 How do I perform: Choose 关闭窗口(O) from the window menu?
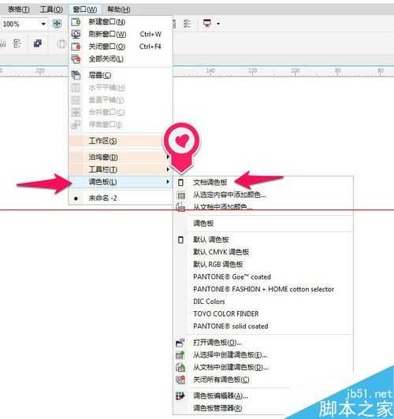[x=121, y=46]
